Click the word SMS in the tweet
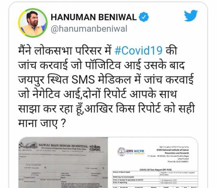 point(83,80)
